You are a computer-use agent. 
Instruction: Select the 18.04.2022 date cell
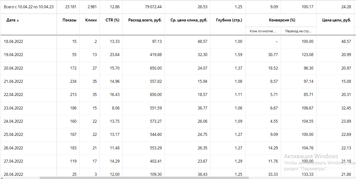click(x=13, y=41)
